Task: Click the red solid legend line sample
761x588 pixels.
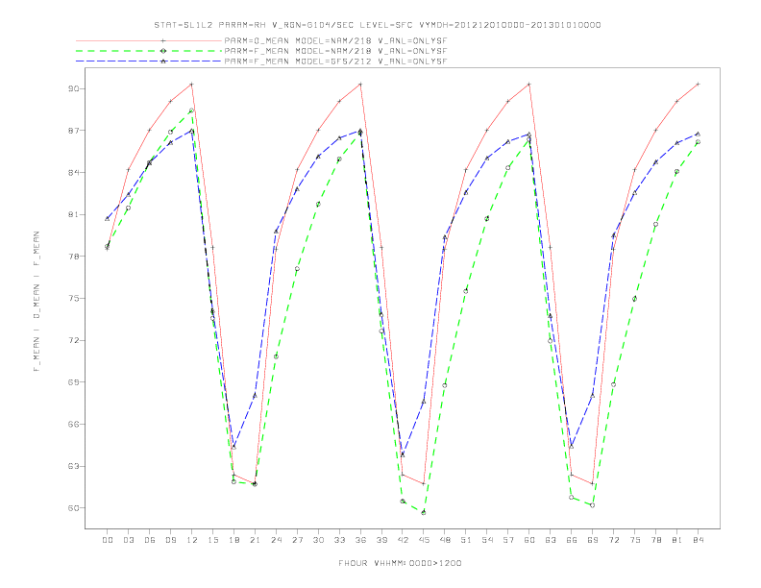Action: pyautogui.click(x=149, y=40)
